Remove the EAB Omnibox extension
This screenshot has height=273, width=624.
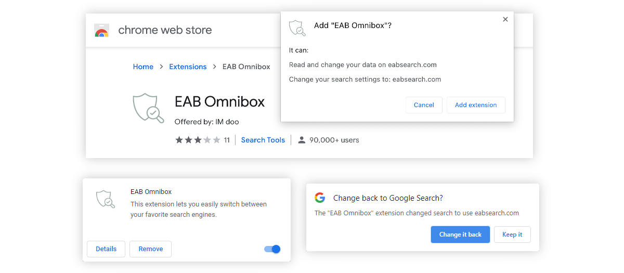coord(151,249)
